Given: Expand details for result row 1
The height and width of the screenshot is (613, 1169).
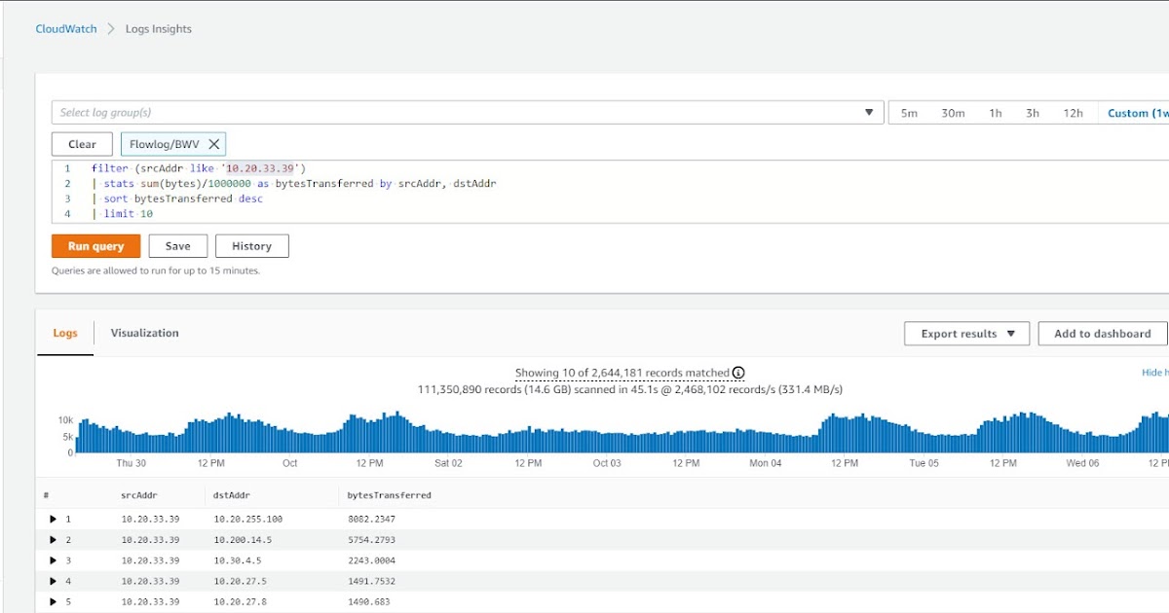Looking at the screenshot, I should pos(54,519).
